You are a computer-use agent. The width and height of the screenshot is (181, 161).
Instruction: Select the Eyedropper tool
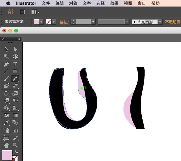click(x=6, y=123)
